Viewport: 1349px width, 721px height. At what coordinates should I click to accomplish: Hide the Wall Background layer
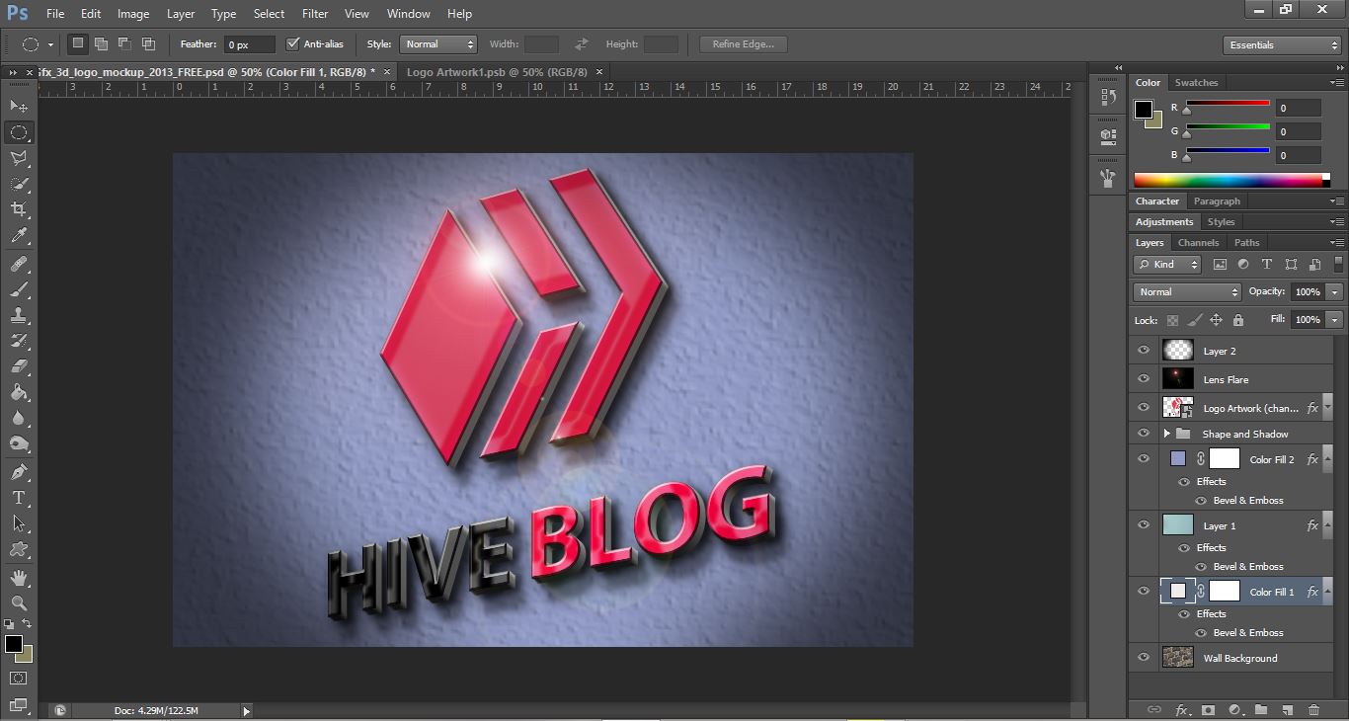point(1144,658)
